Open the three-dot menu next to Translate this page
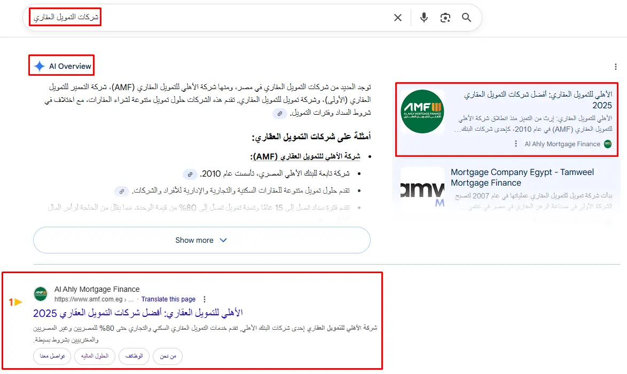The width and height of the screenshot is (627, 374). [205, 299]
